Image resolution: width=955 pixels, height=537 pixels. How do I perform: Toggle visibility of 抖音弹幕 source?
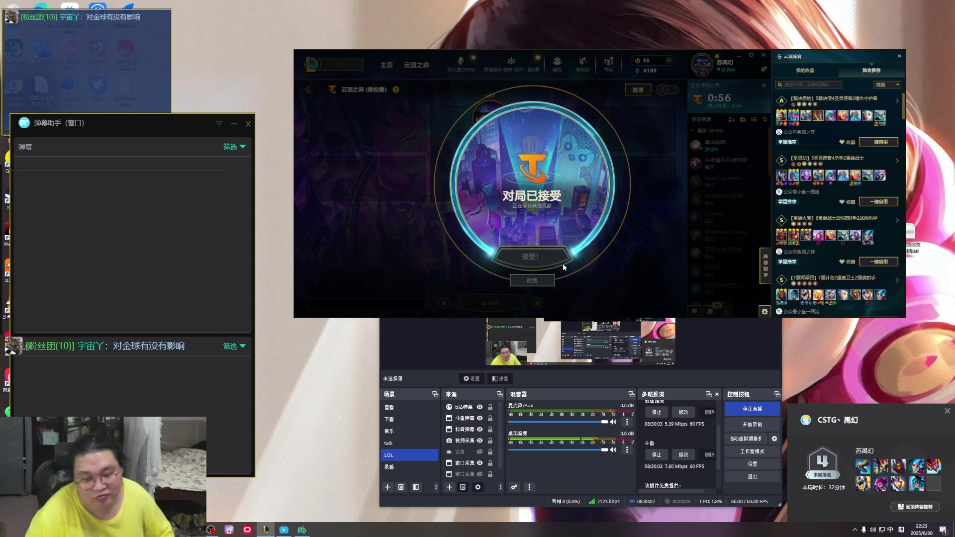pyautogui.click(x=479, y=429)
